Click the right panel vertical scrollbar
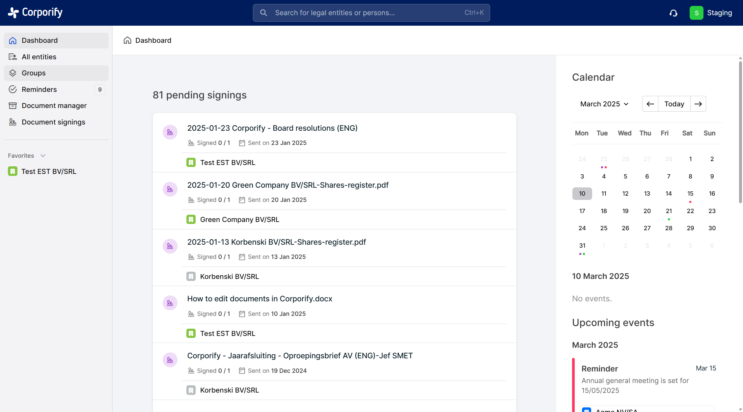This screenshot has width=743, height=412. pyautogui.click(x=740, y=132)
